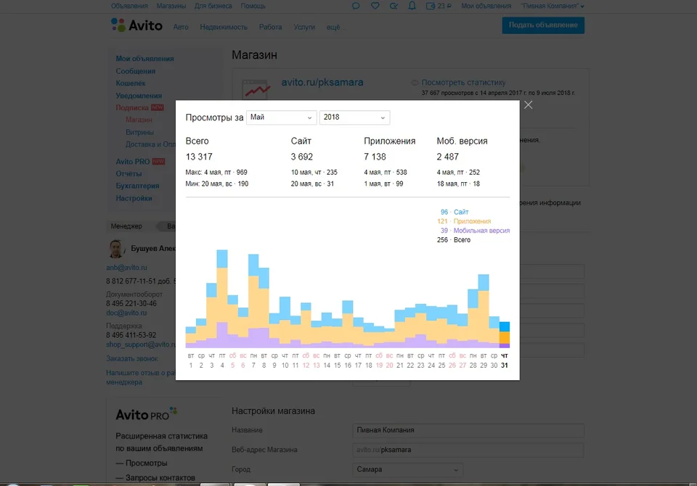Expand the ещё… categories menu
Image resolution: width=697 pixels, height=486 pixels.
(x=335, y=27)
